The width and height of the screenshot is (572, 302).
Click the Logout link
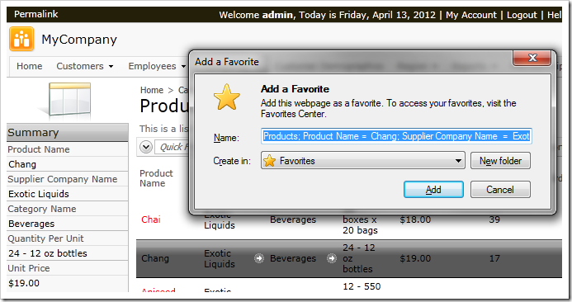pos(522,15)
